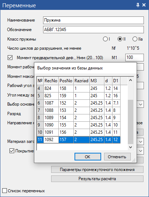Expand the Выбор основного dropdown arrow
This screenshot has height=197, width=149.
click(x=141, y=105)
